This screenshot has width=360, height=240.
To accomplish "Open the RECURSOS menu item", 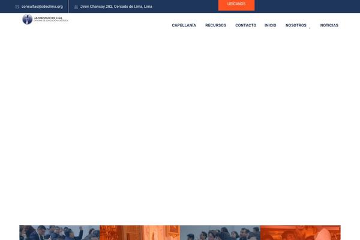I will tap(215, 25).
